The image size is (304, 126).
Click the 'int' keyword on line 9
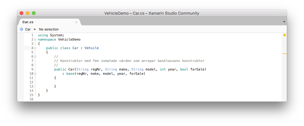pos(163,69)
